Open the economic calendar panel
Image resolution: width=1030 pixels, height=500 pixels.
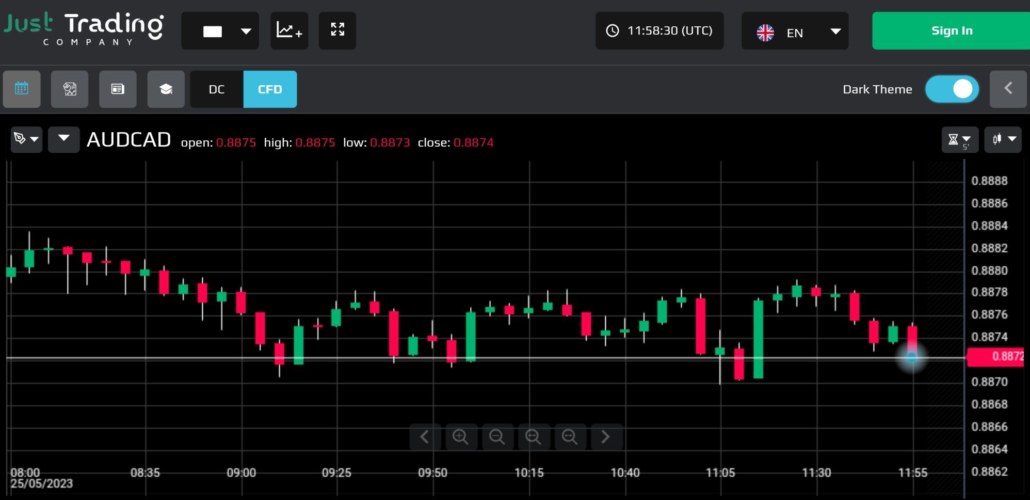pyautogui.click(x=22, y=89)
